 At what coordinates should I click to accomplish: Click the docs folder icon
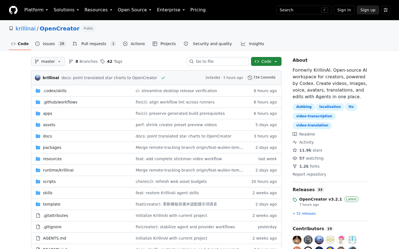[x=38, y=136]
